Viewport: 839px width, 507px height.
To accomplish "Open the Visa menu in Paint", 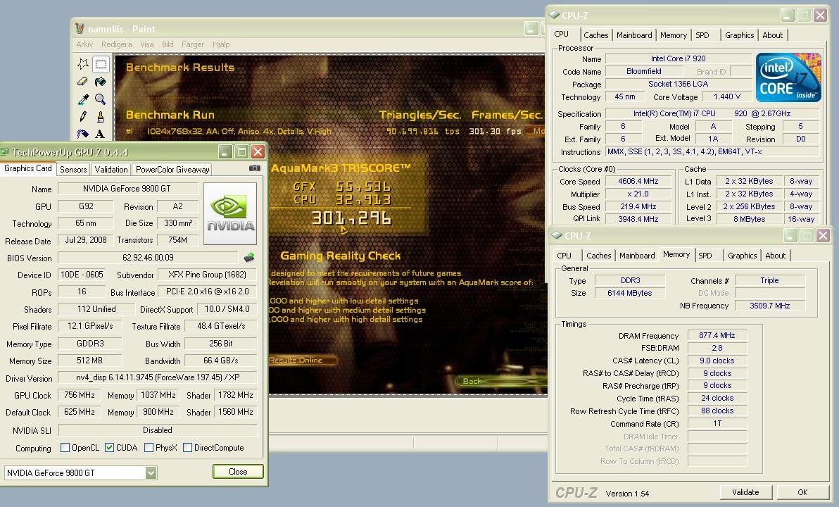I will click(146, 44).
